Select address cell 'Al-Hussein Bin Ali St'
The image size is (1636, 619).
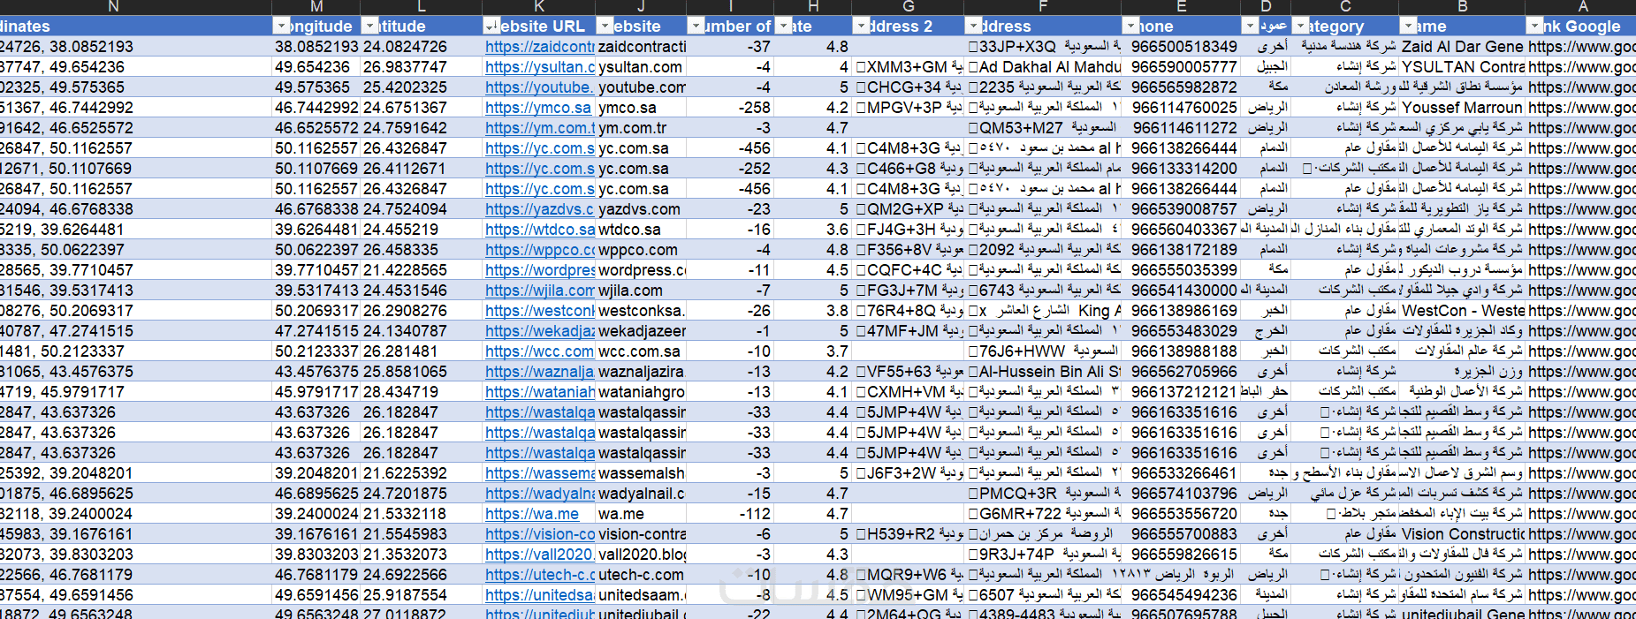coord(1043,371)
